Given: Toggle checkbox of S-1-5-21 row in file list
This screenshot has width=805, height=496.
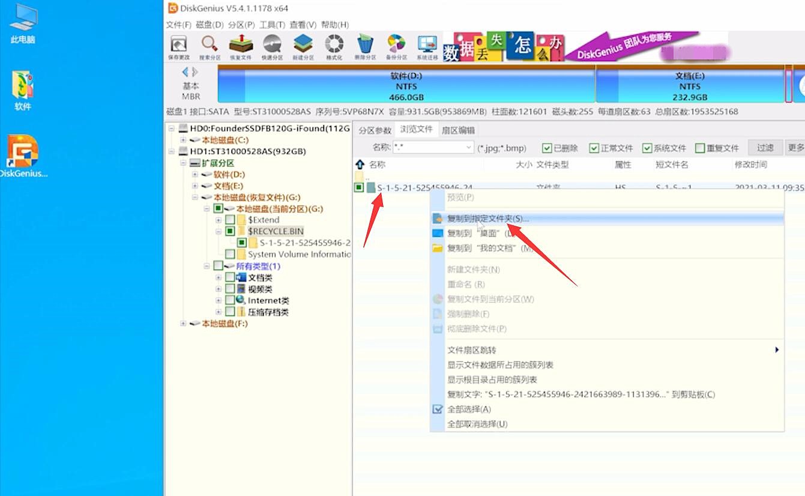Looking at the screenshot, I should pos(359,187).
